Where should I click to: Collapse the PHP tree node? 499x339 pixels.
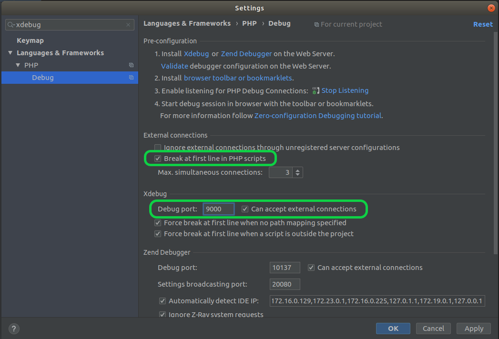coord(18,65)
